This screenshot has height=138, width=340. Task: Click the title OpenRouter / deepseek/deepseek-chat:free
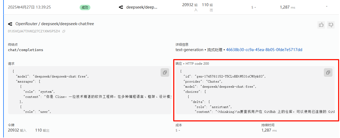coord(55,24)
